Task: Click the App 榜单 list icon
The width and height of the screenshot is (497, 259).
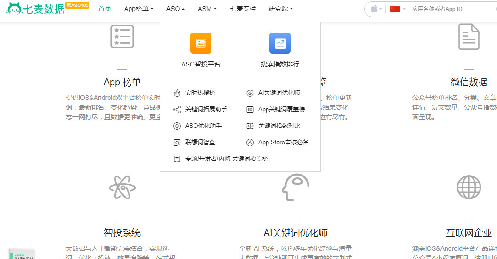Action: [122, 36]
